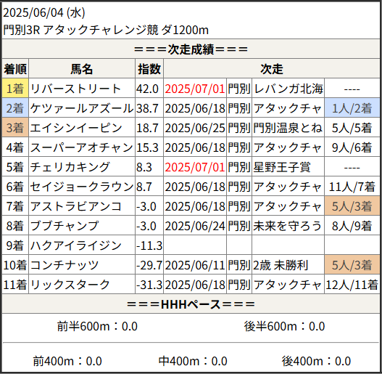This screenshot has height=374, width=382.
Task: Select 未来を守ろう race name
Action: 288,226
